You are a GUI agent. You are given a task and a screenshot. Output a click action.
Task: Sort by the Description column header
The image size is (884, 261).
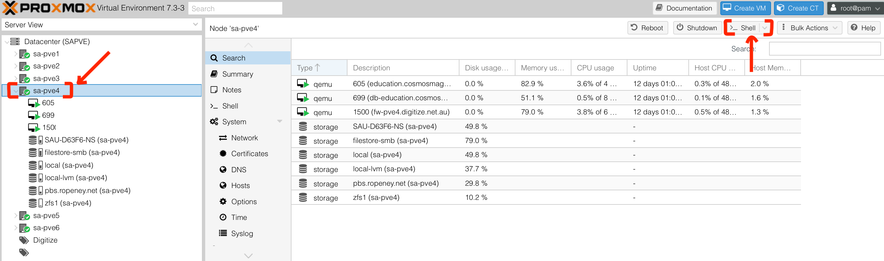pyautogui.click(x=403, y=68)
